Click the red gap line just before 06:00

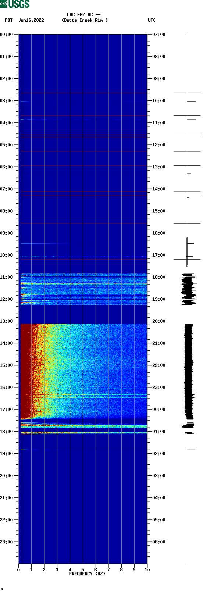(x=83, y=166)
